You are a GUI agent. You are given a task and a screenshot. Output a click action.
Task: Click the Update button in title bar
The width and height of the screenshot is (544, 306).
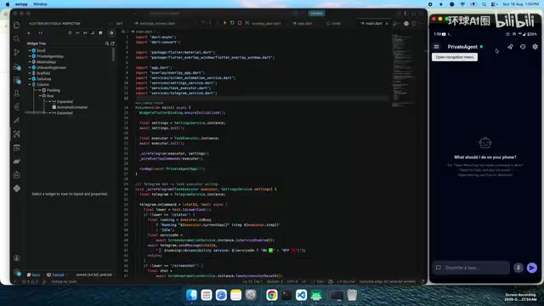pyautogui.click(x=316, y=14)
